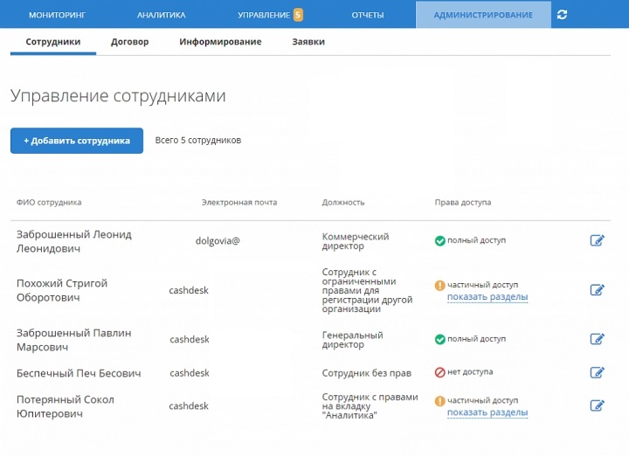
Task: Select the name Потерянный Сокол Юпитерович
Action: 65,406
